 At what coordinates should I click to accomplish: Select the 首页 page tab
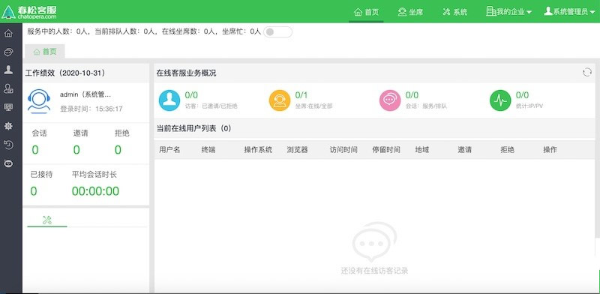(x=45, y=51)
